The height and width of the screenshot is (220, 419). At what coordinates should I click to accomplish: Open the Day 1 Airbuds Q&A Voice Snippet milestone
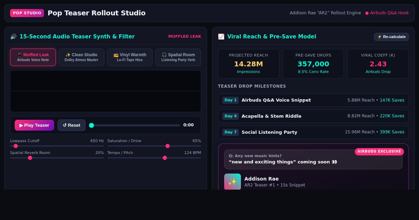pos(313,100)
